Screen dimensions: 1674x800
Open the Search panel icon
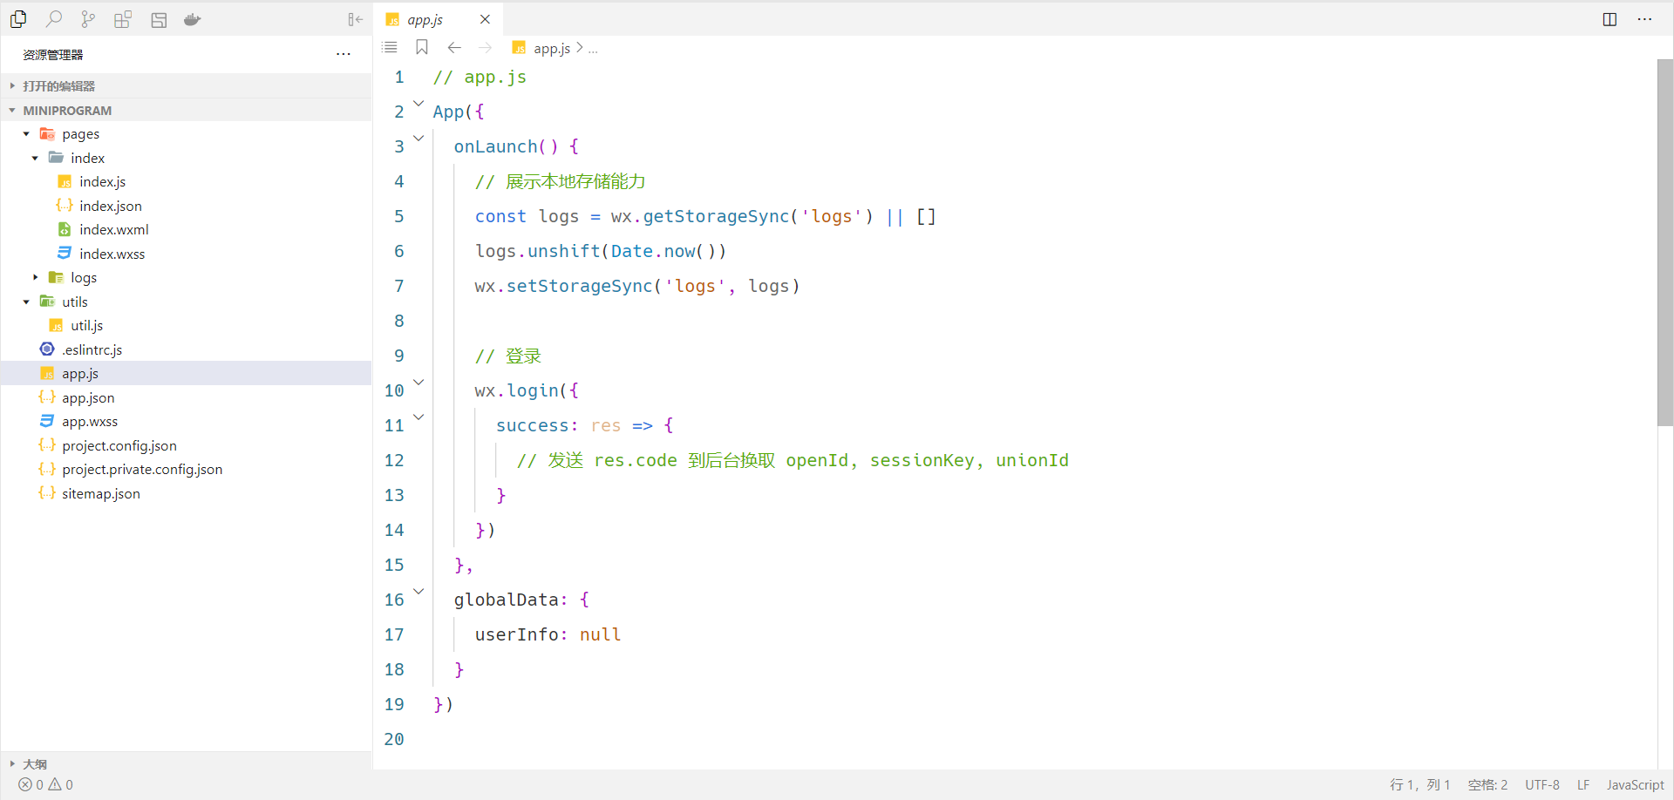pos(54,19)
